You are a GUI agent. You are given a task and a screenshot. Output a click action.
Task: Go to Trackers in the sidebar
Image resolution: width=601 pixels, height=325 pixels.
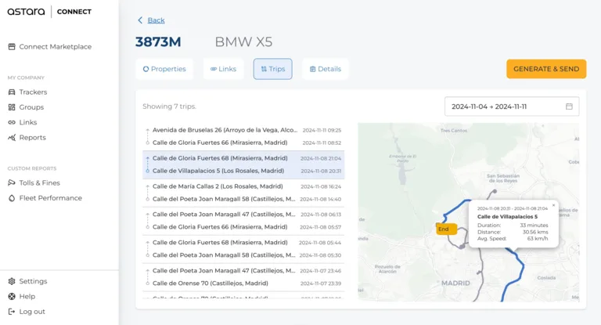click(x=27, y=92)
